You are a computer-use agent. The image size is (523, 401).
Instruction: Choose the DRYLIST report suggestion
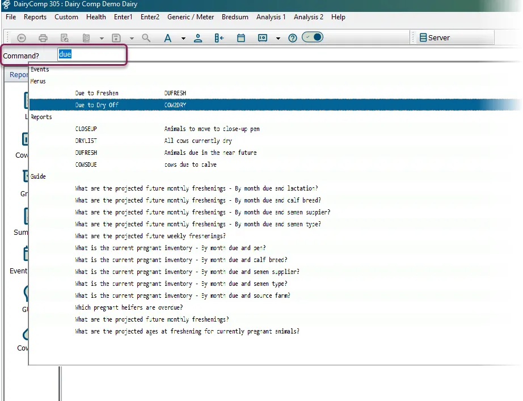(x=275, y=141)
